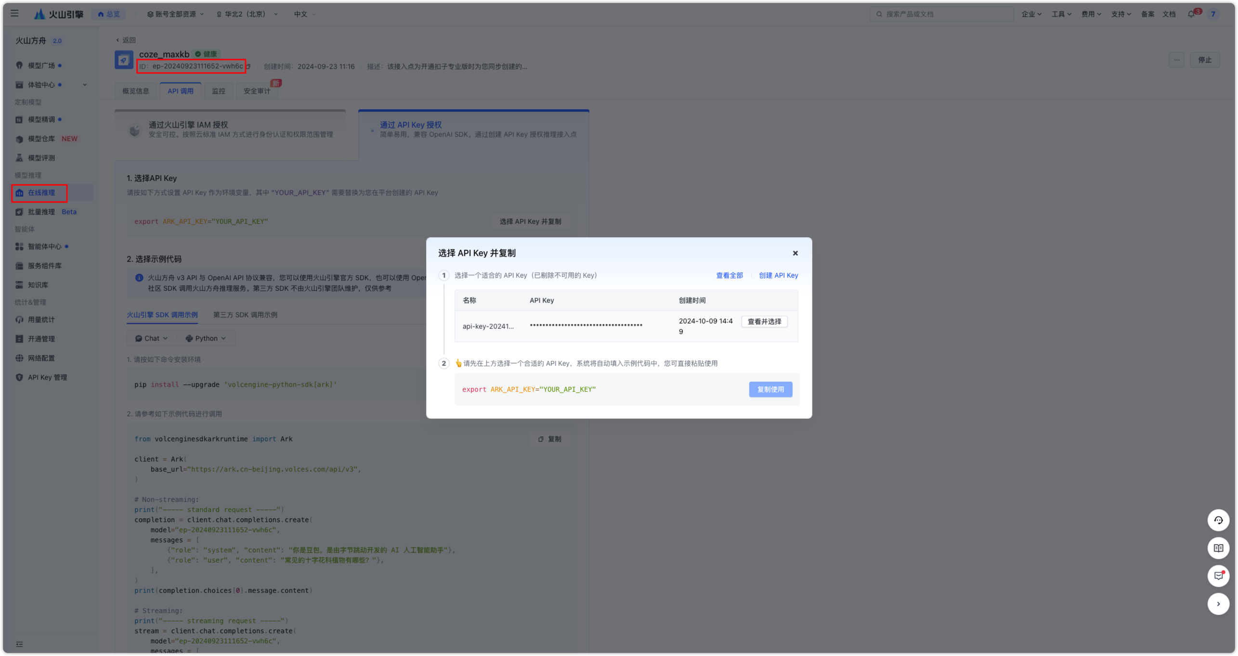The height and width of the screenshot is (656, 1238).
Task: Switch to 第三方 SDK 调用示例 tab
Action: tap(245, 315)
